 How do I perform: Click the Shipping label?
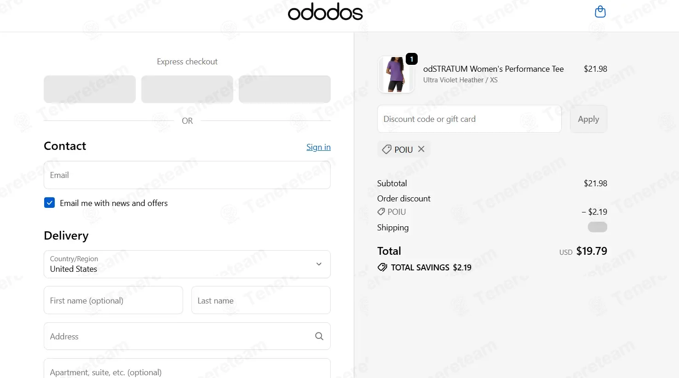point(393,228)
